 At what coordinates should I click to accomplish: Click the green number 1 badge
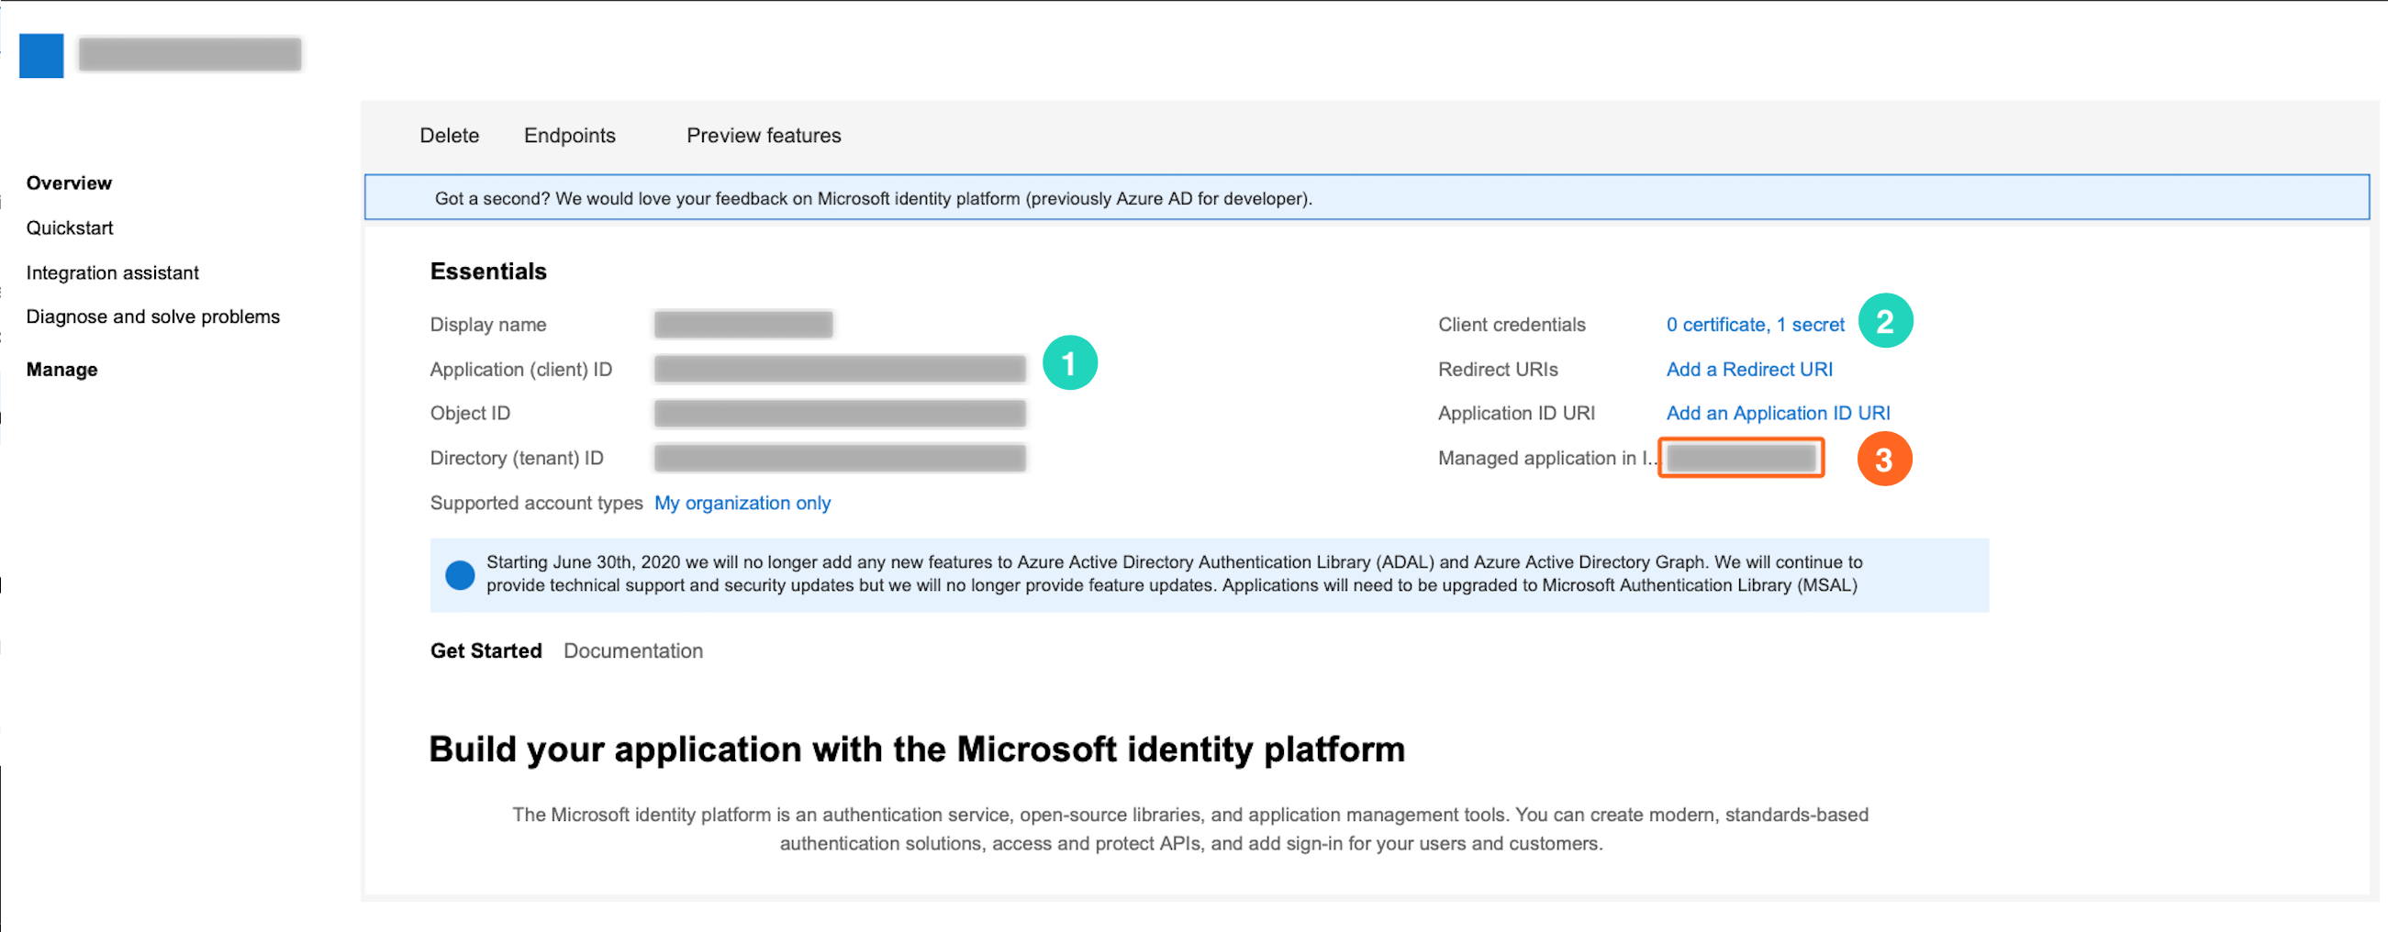coord(1069,363)
